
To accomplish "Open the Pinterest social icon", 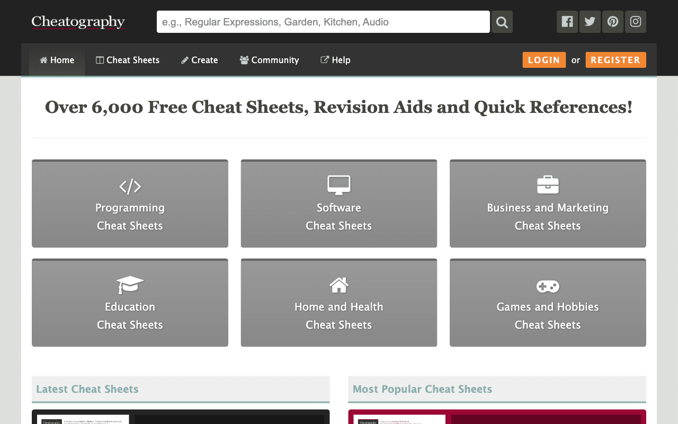I will click(613, 22).
